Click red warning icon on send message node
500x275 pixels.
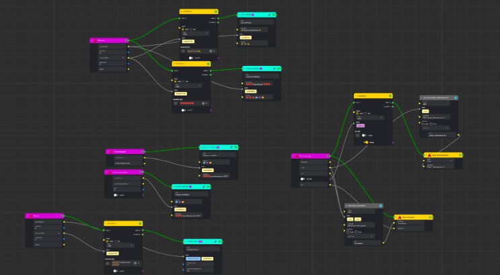400,217
